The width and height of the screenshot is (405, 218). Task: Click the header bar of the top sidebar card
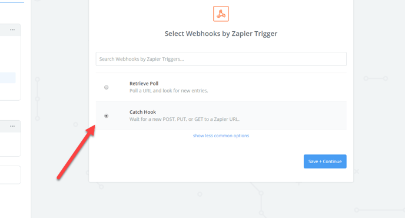click(11, 30)
